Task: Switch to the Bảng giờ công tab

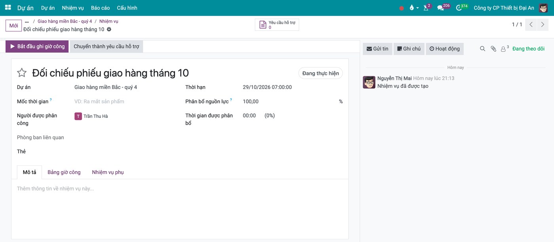Action: pyautogui.click(x=64, y=172)
